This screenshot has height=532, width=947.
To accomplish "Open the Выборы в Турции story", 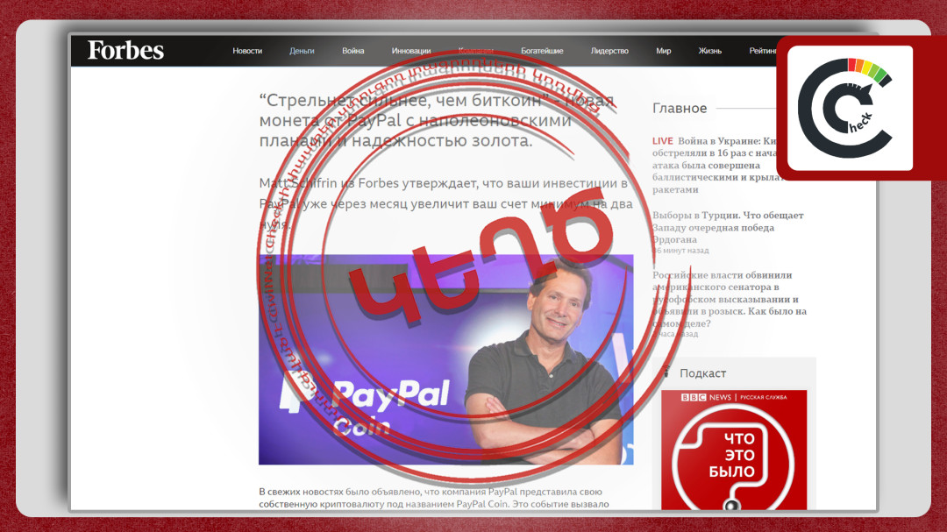I will pos(728,227).
